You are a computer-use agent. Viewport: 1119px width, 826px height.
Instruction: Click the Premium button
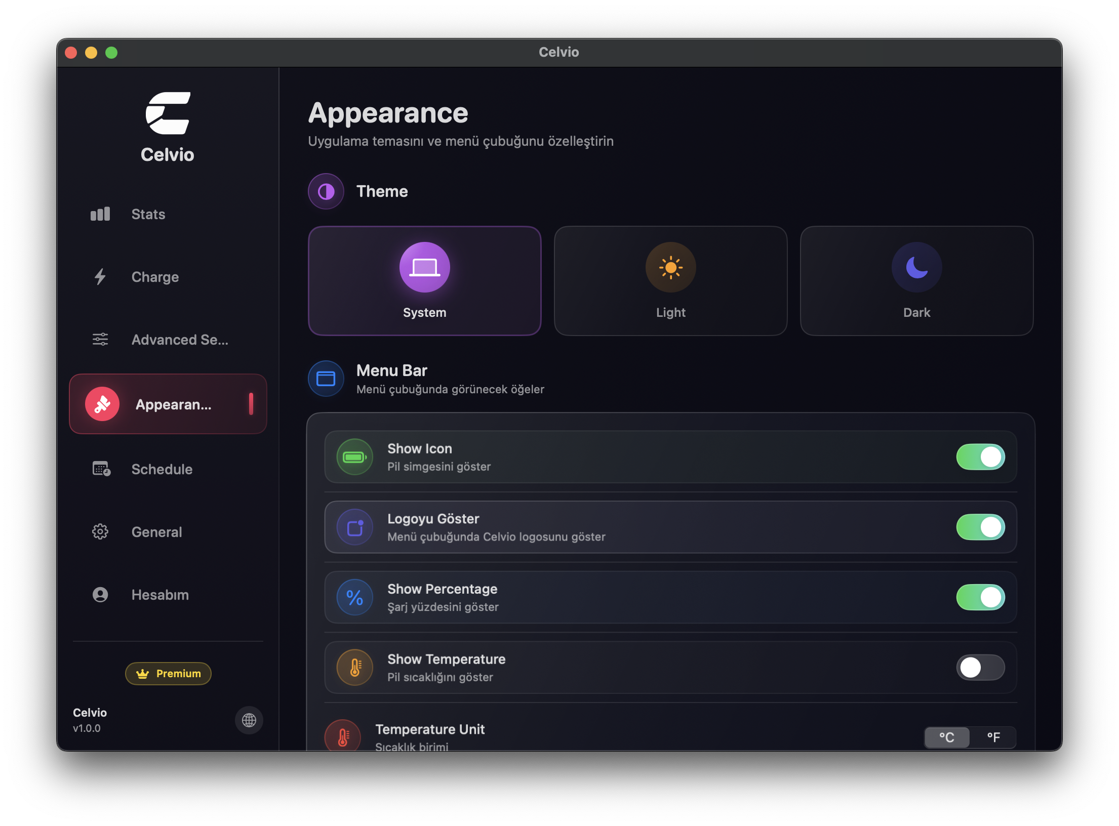pyautogui.click(x=168, y=674)
